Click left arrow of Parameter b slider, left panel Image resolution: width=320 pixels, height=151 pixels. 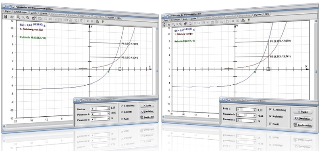coord(92,114)
